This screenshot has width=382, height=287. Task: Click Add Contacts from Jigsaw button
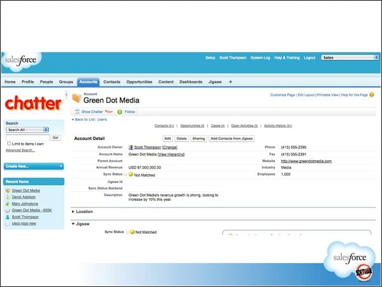coord(232,139)
